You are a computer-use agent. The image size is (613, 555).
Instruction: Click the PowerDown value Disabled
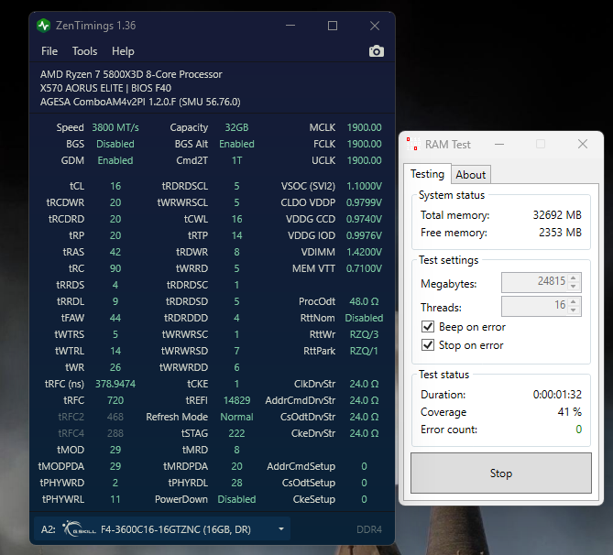point(236,499)
